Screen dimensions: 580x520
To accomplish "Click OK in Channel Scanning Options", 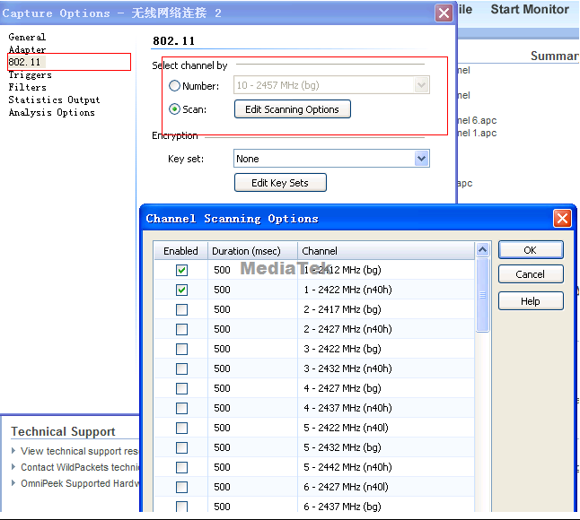I will 531,250.
